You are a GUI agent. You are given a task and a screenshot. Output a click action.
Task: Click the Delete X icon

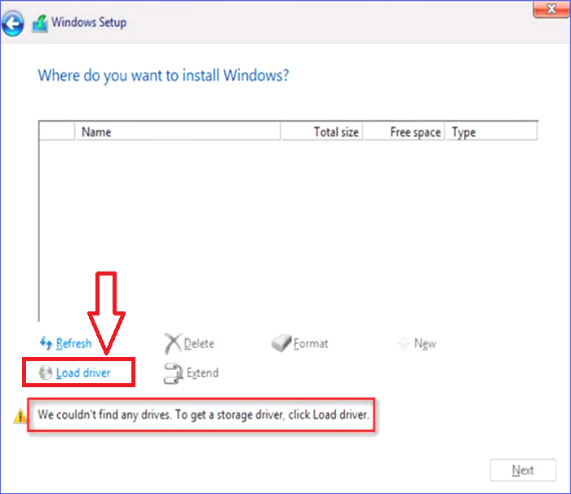coord(172,343)
